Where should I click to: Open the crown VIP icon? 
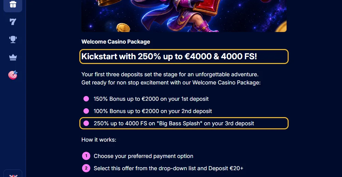pyautogui.click(x=13, y=57)
